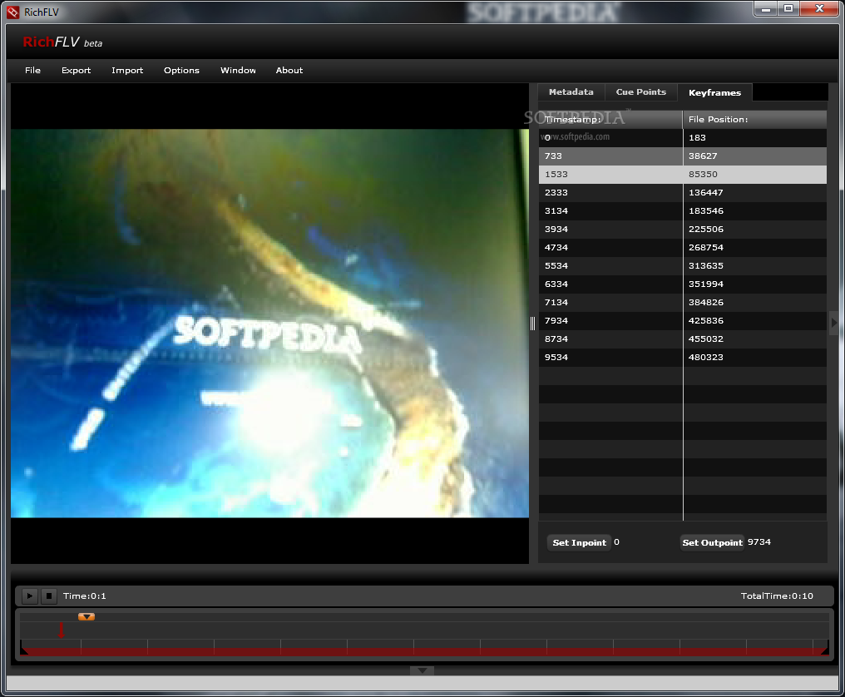This screenshot has width=845, height=697.
Task: Click the Time:0:1 readout
Action: tap(85, 596)
